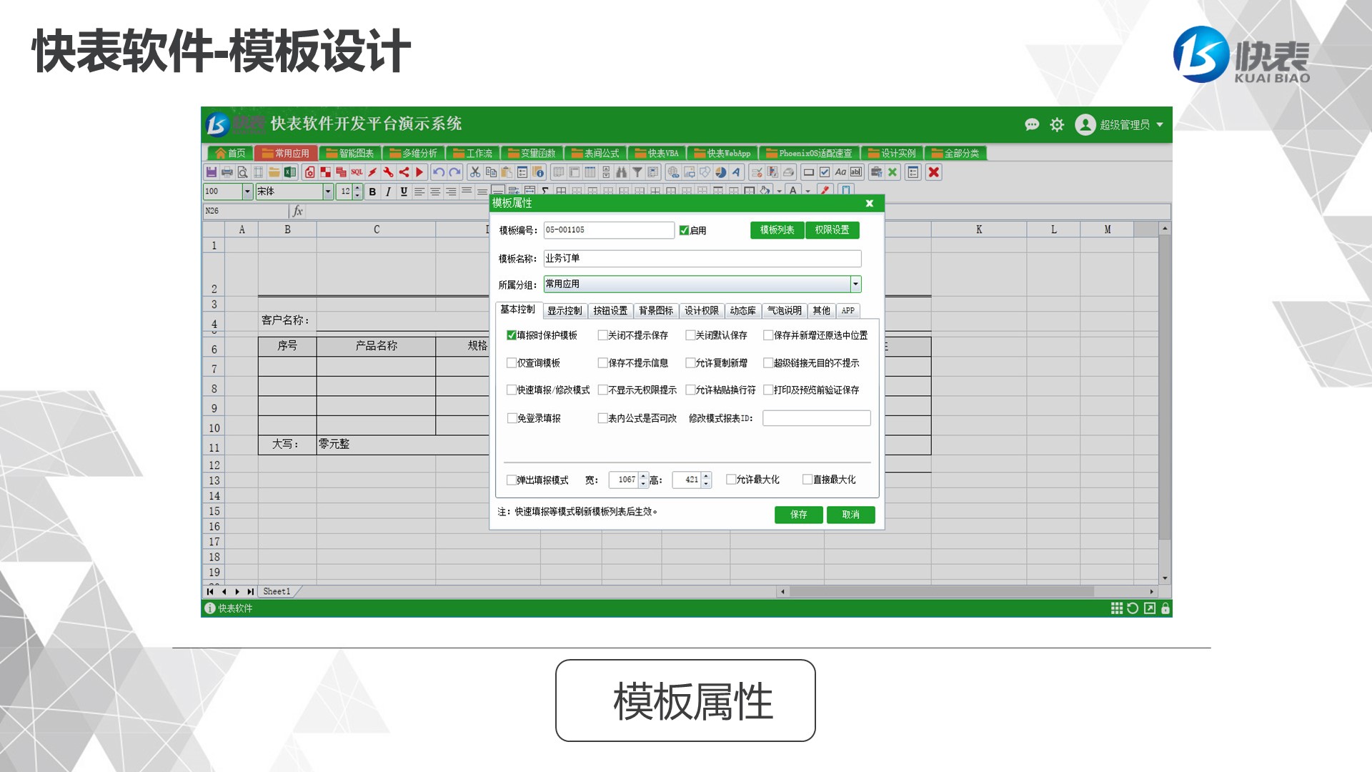1372x772 pixels.
Task: Uncheck the 启用 checkbox
Action: 684,230
